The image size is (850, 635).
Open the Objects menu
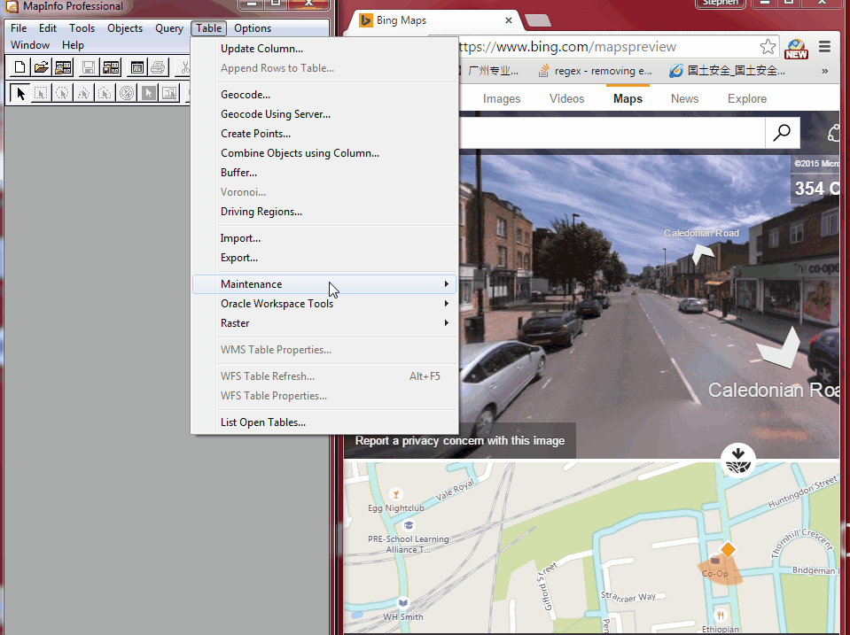pyautogui.click(x=125, y=28)
